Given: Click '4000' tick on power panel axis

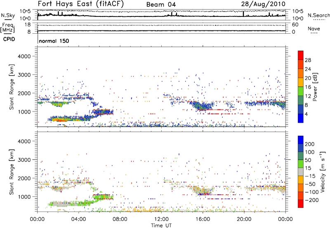Looking at the screenshot, I should (x=24, y=56).
